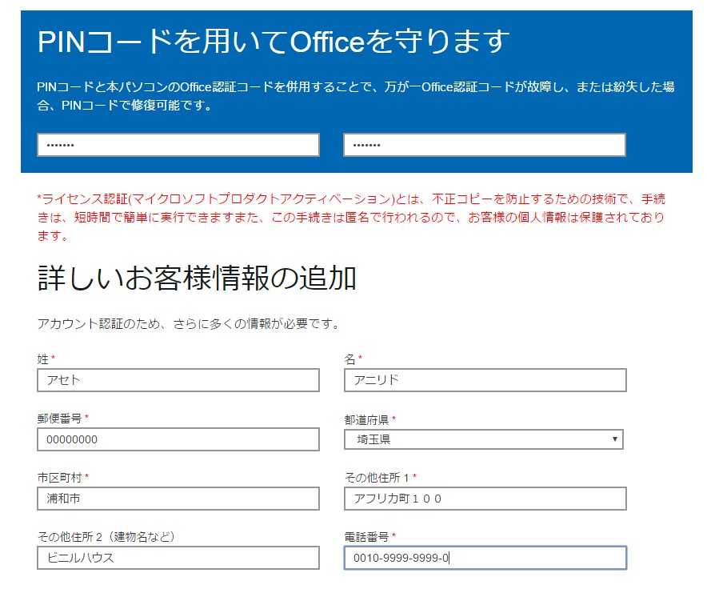Click the 姓 field containing アセト
707x589 pixels.
[x=178, y=380]
